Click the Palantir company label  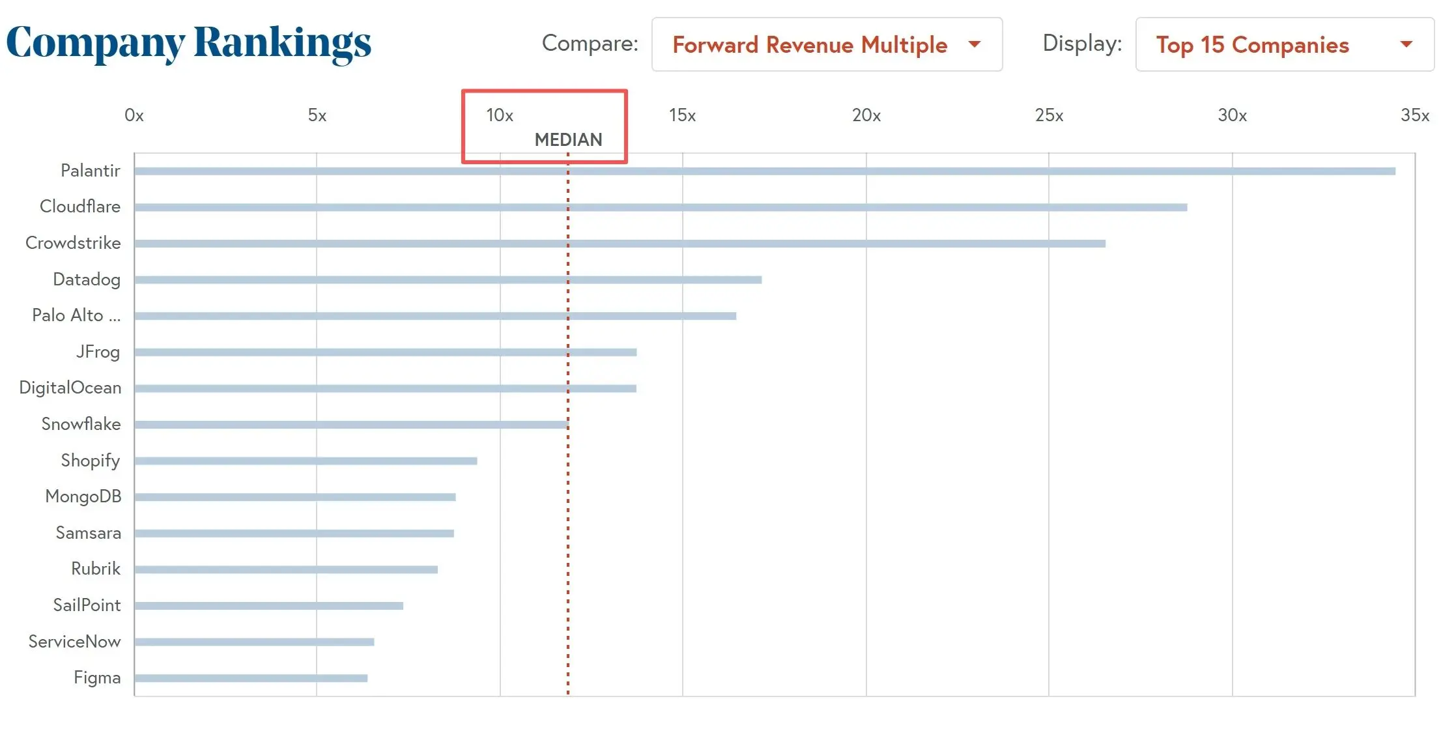pyautogui.click(x=91, y=171)
